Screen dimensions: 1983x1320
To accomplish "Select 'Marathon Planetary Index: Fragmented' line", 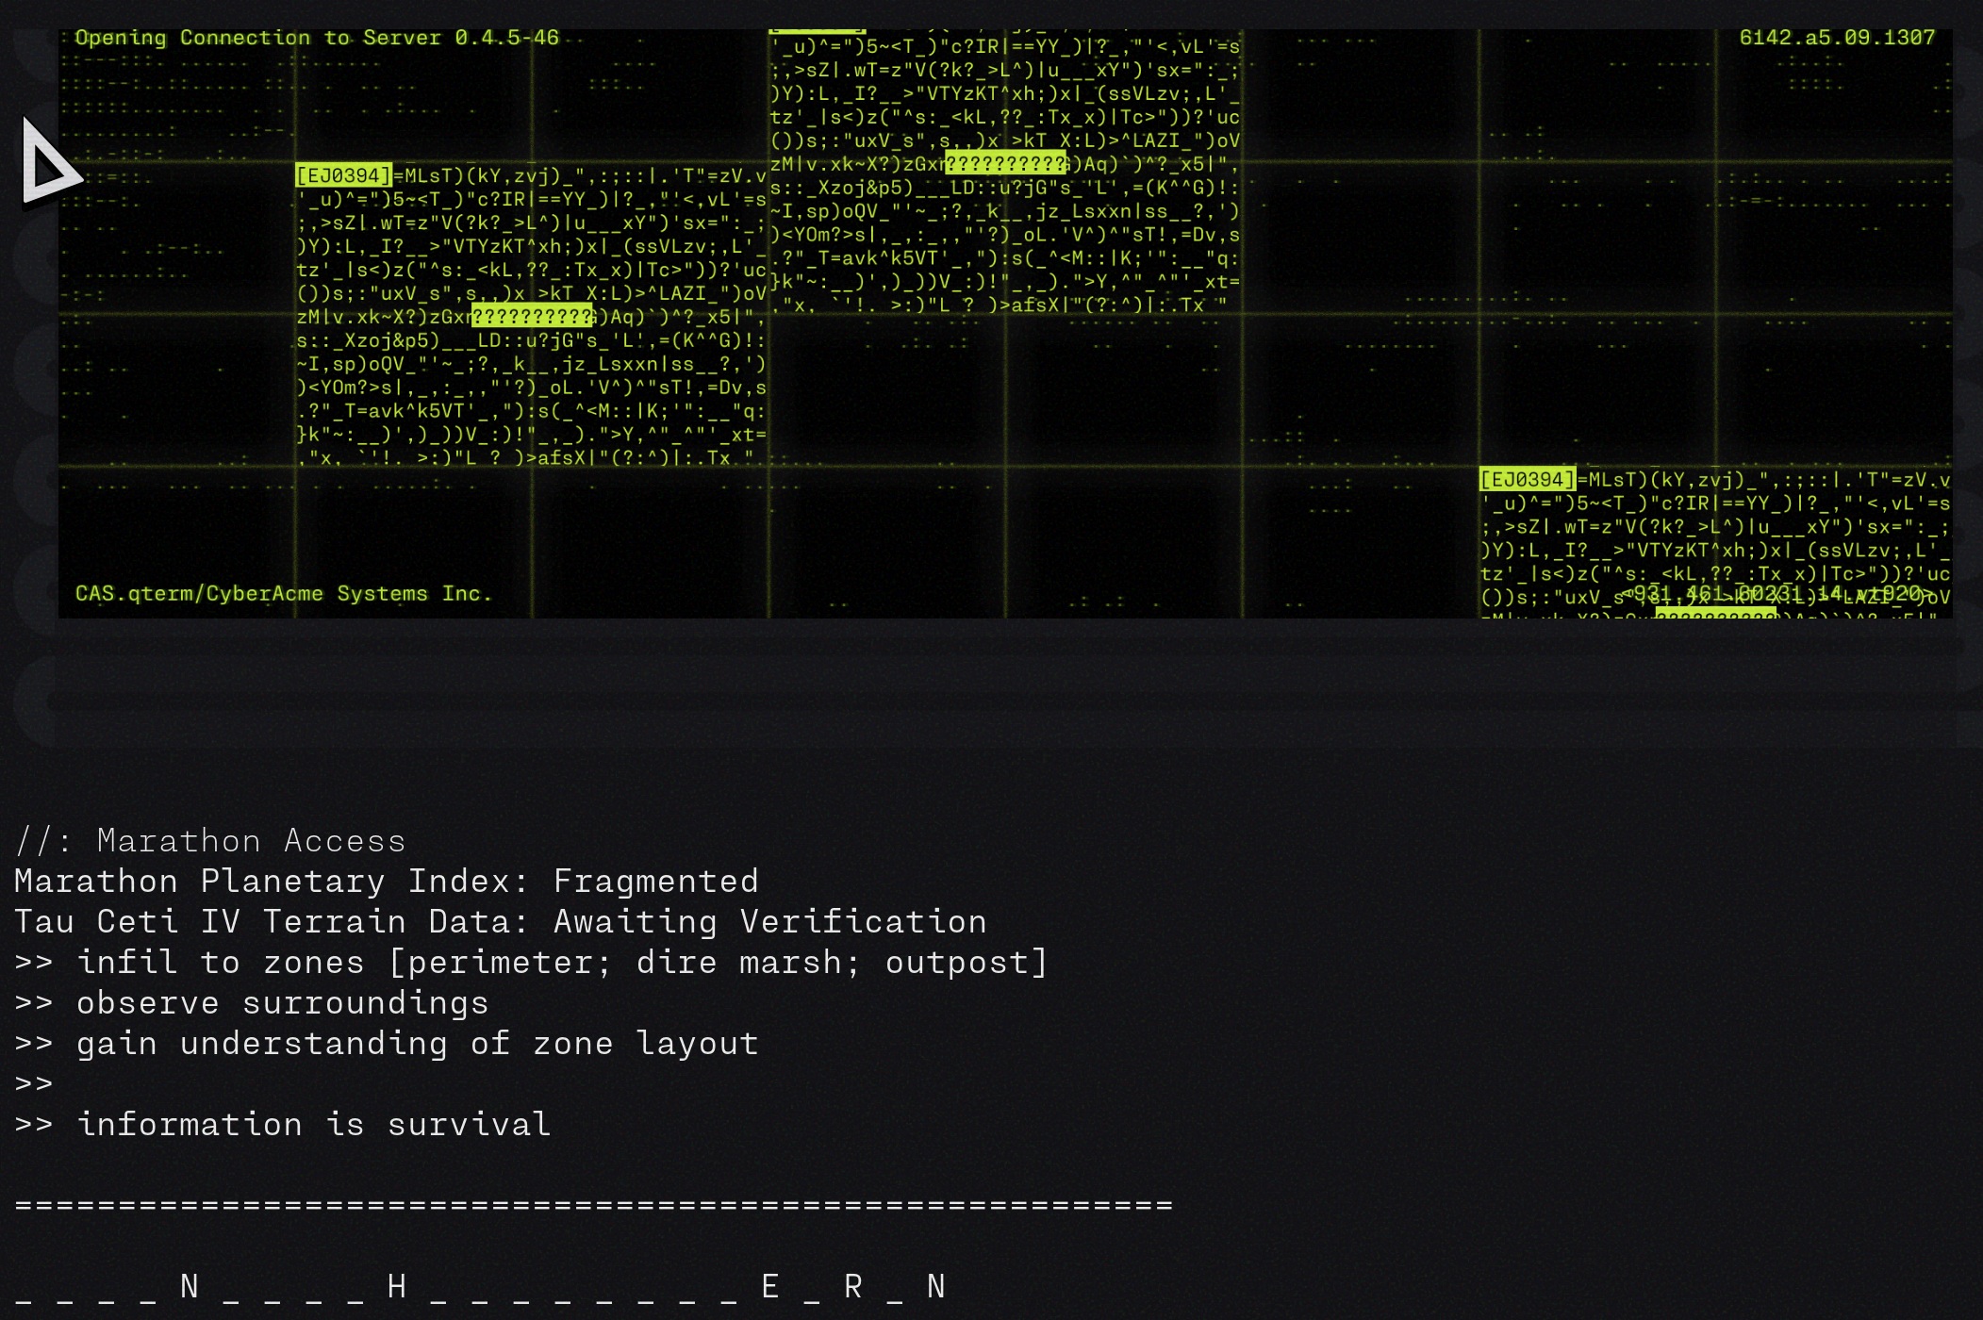I will 386,881.
